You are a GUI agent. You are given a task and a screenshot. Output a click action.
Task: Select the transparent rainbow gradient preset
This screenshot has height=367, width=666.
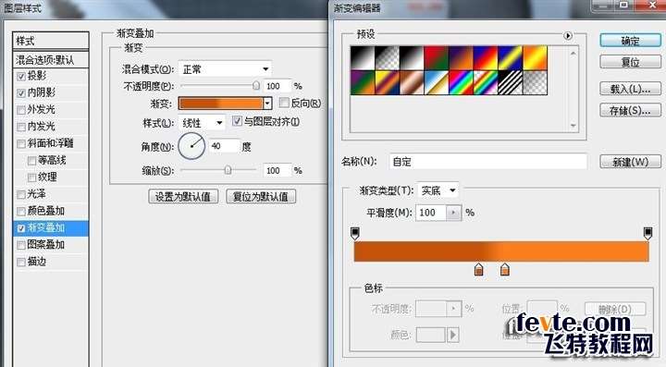pos(486,82)
